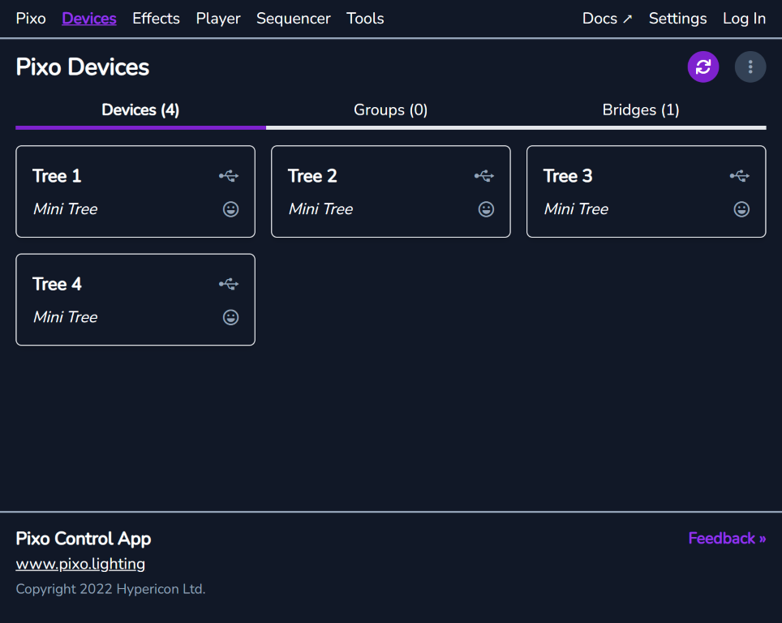Screen dimensions: 782x623
Task: Select Effects in the navigation bar
Action: click(156, 18)
